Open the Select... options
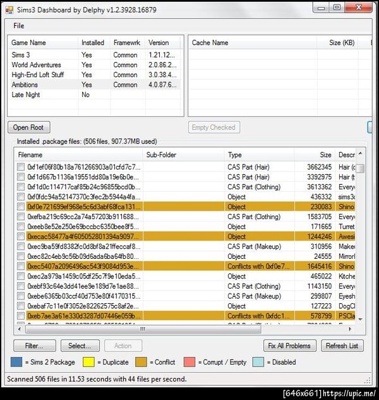The image size is (379, 400). [80, 346]
